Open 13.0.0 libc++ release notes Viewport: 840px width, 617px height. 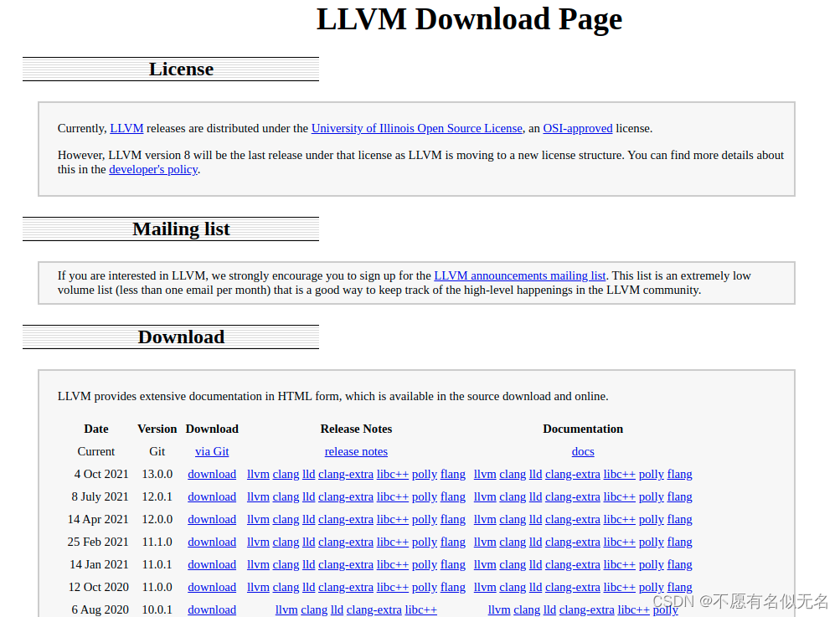pyautogui.click(x=393, y=474)
